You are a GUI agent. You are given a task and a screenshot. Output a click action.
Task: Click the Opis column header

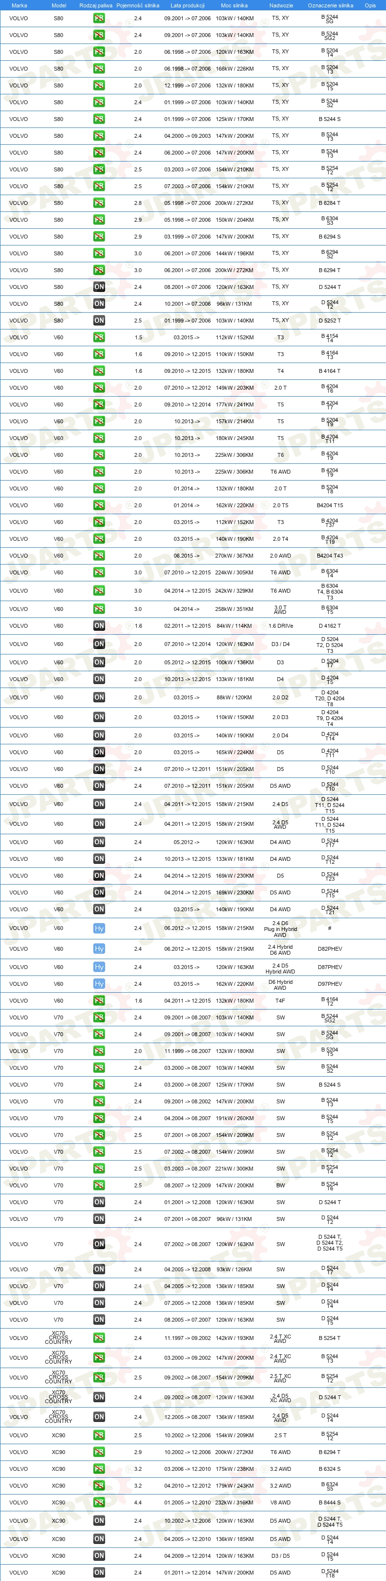tap(370, 5)
